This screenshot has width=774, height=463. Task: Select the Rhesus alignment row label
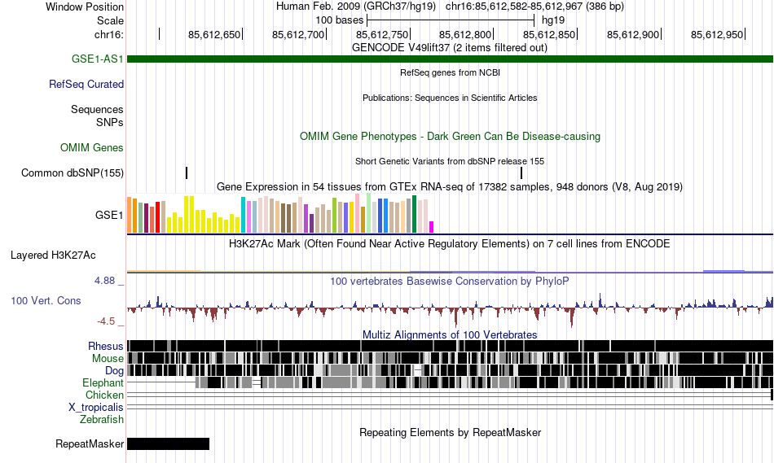pos(106,346)
